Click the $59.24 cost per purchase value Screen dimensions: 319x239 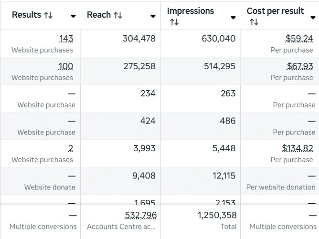click(x=299, y=39)
